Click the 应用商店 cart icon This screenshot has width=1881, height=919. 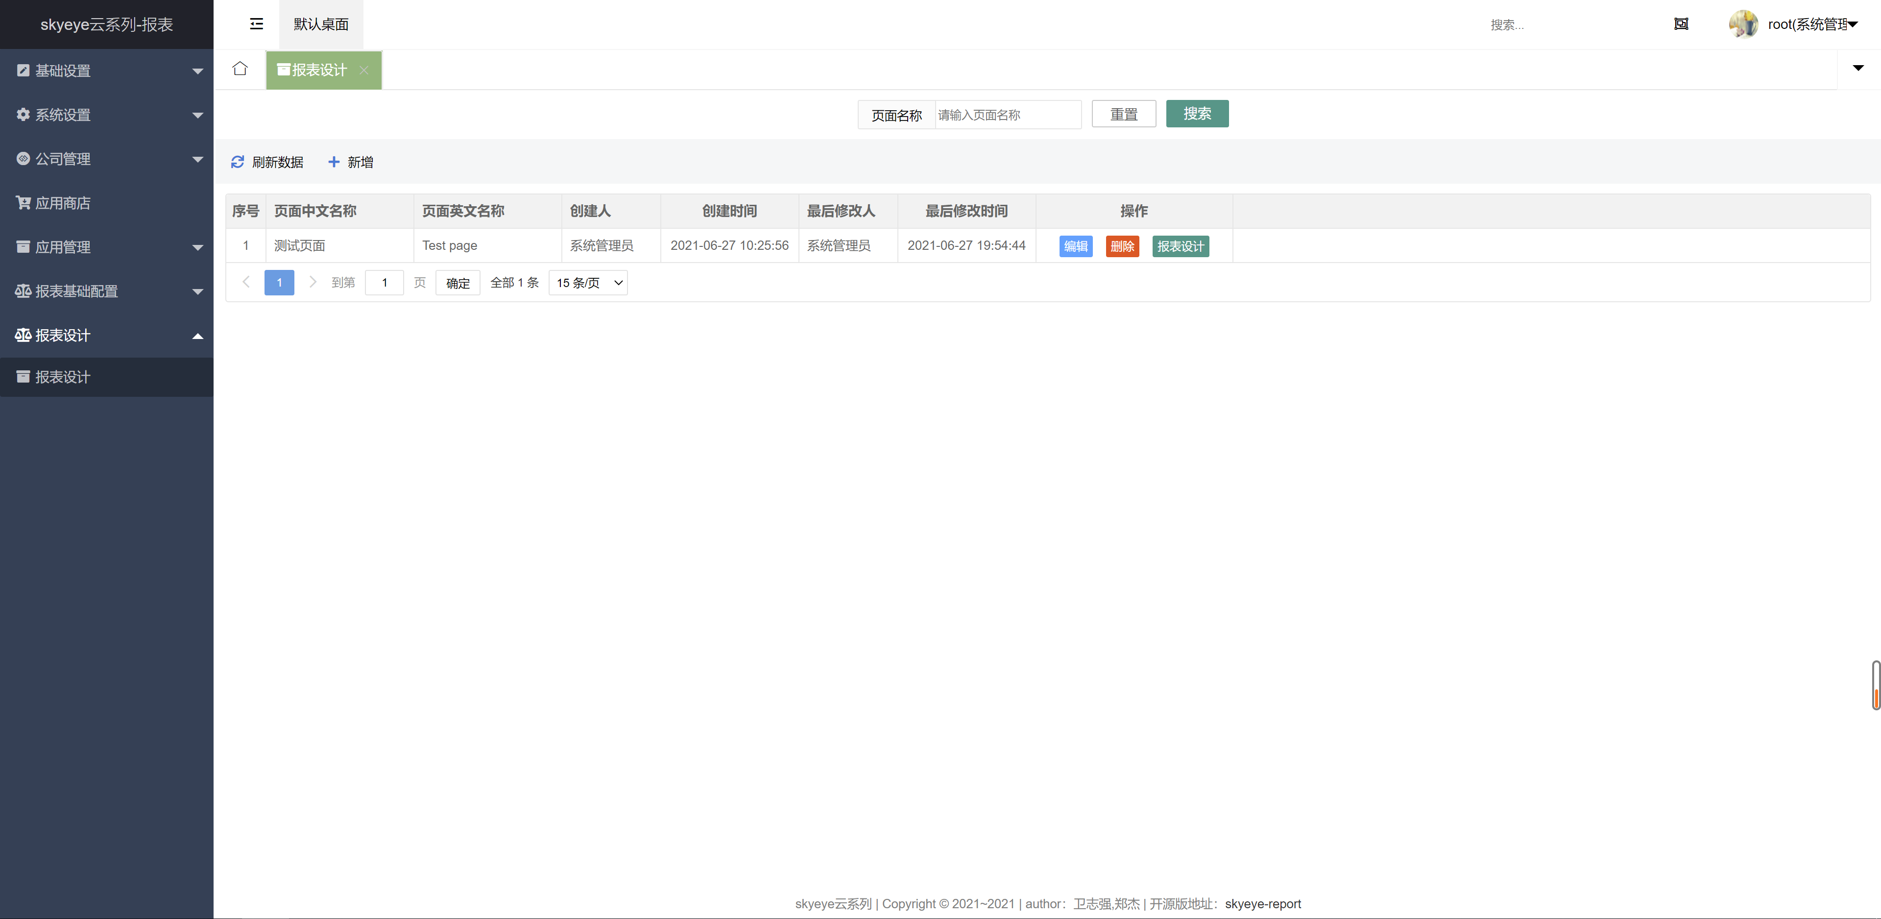(x=24, y=203)
